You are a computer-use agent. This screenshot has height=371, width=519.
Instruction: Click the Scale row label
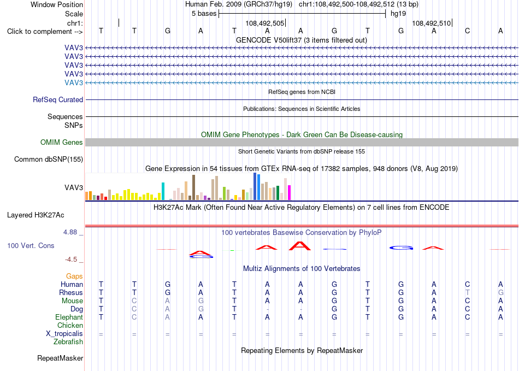[x=74, y=14]
